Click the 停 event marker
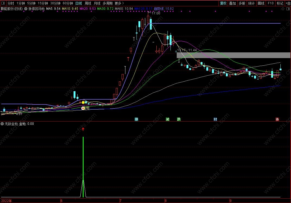 pyautogui.click(x=136, y=119)
